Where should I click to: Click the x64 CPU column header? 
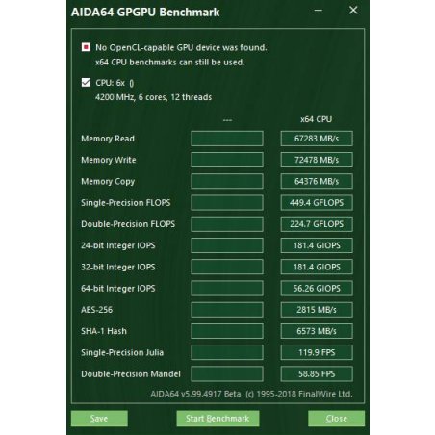[317, 119]
